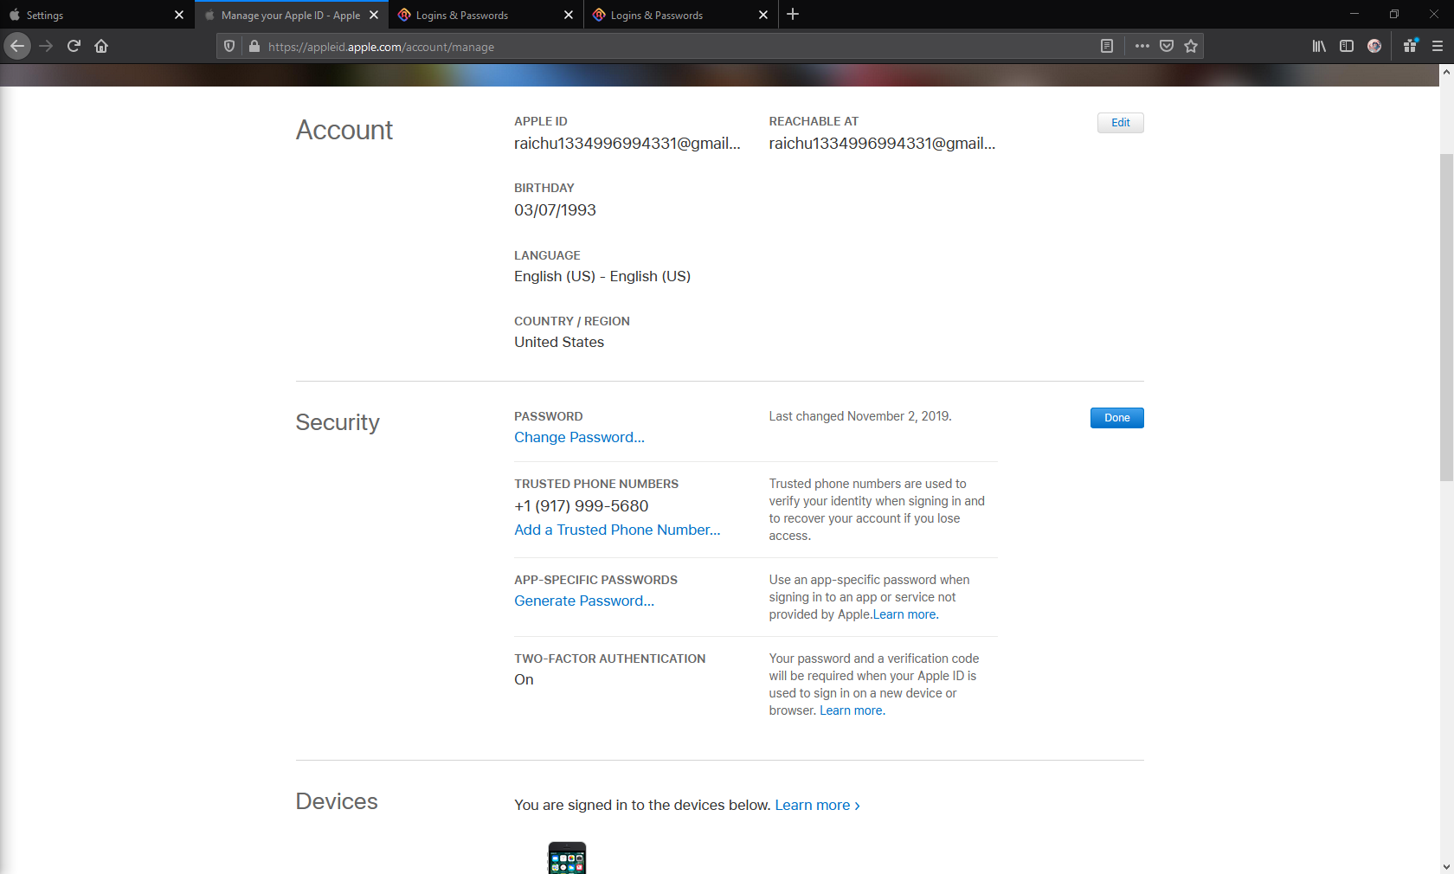The image size is (1454, 874).
Task: Minimize the browser window
Action: 1354,14
